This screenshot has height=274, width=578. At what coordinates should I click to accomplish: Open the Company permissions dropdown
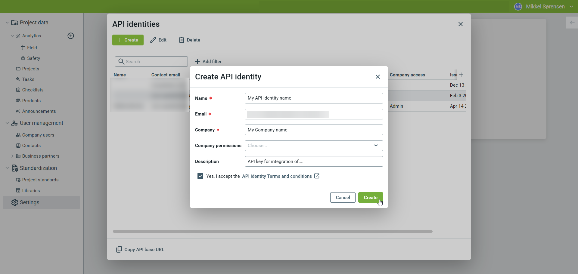coord(314,146)
